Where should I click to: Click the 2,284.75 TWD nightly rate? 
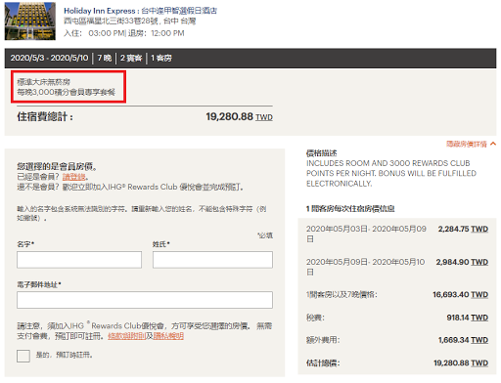coord(463,229)
